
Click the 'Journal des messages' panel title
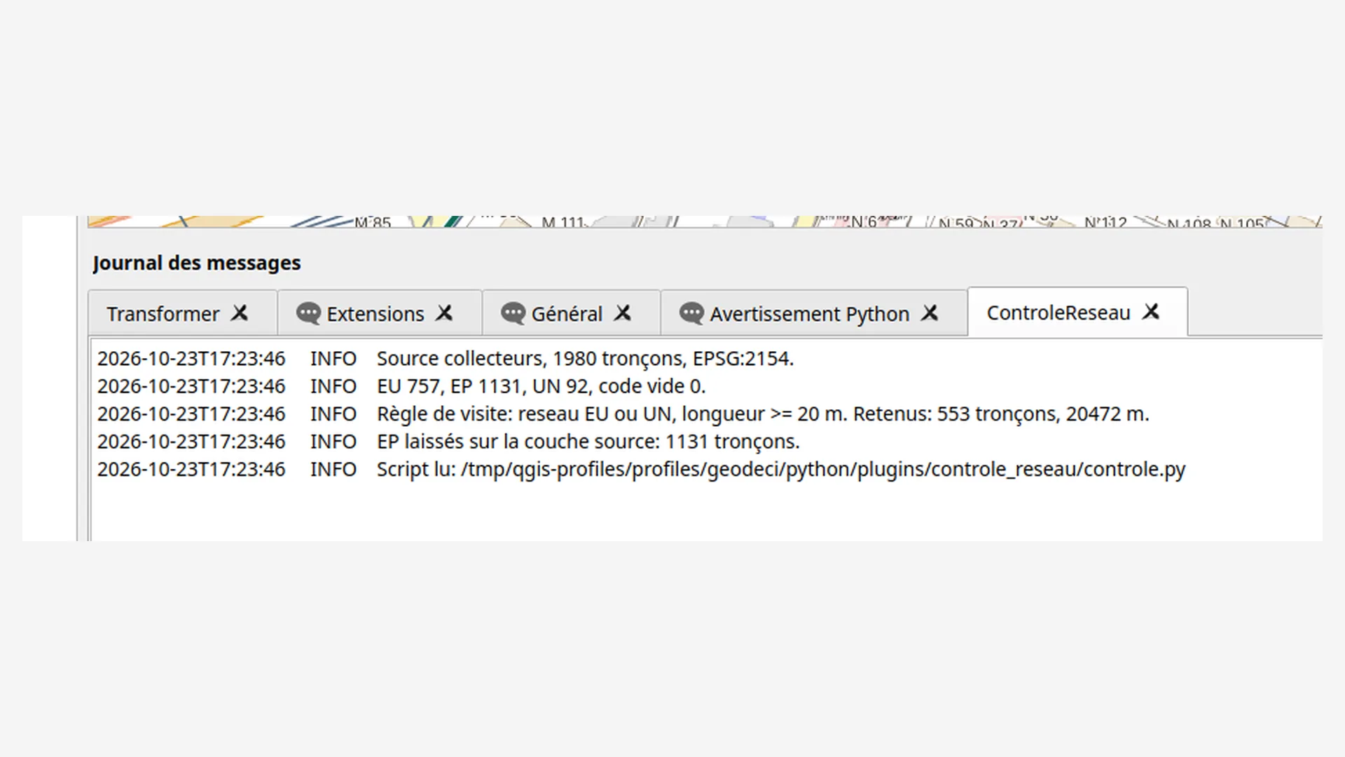[197, 263]
